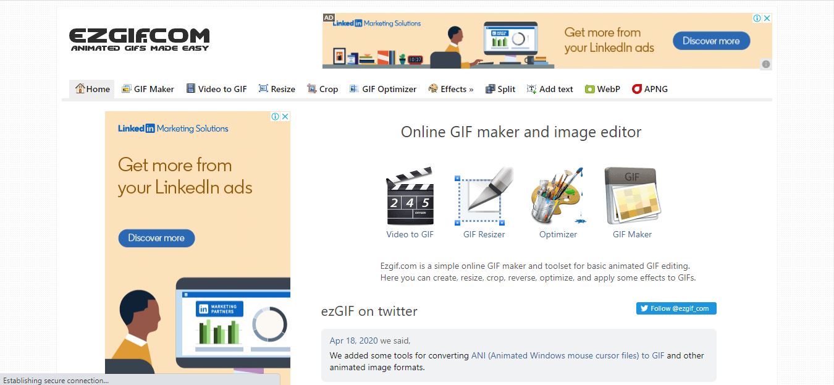Click the Video to GIF text link

410,234
